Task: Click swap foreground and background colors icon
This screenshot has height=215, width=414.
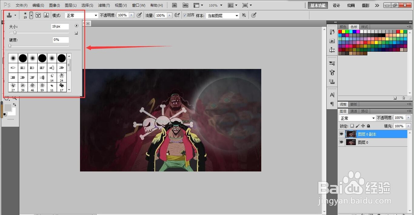Action: (x=14, y=105)
